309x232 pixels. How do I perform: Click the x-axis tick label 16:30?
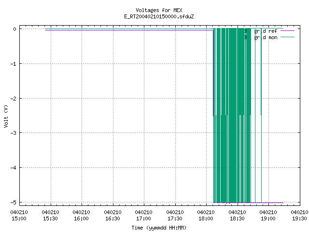coord(112,218)
